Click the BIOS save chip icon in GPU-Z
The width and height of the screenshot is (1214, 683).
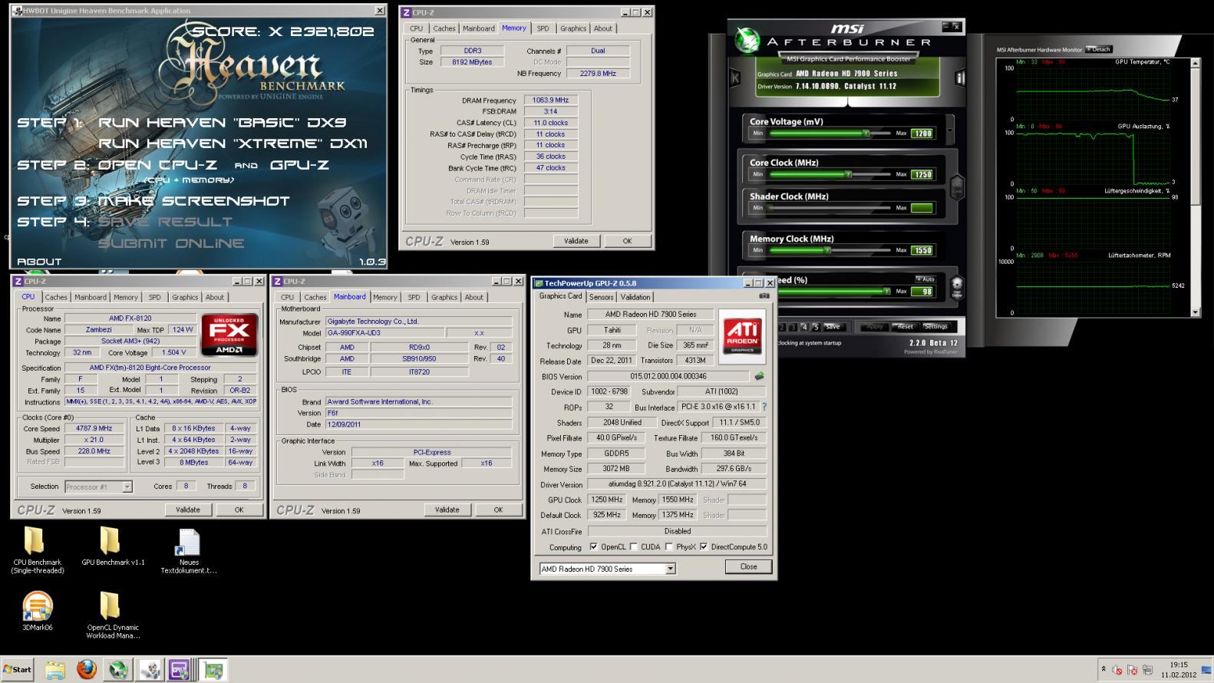[759, 376]
